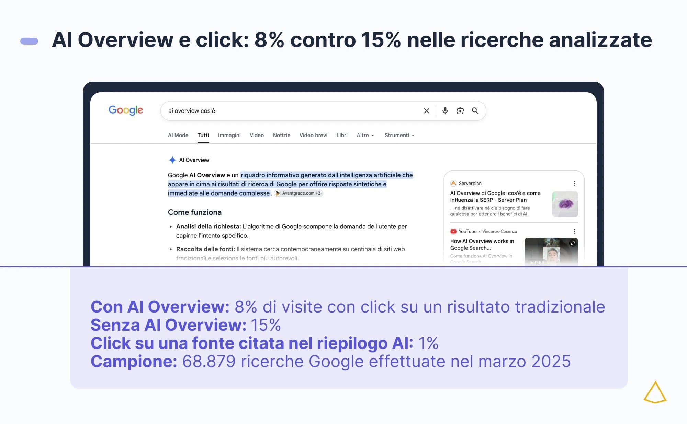
Task: Go to the Notizie tab
Action: [282, 135]
